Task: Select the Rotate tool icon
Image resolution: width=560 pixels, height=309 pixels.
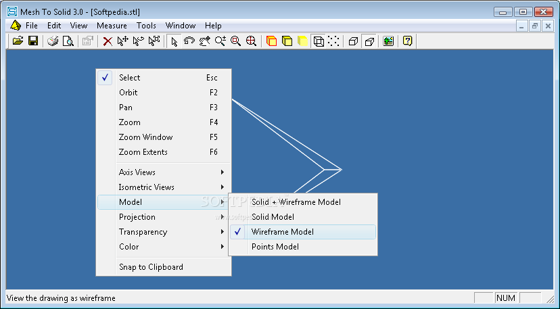Action: 138,41
